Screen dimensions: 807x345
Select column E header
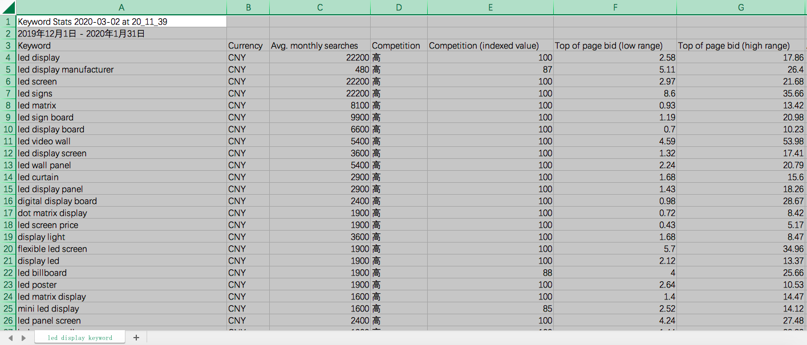pos(490,7)
